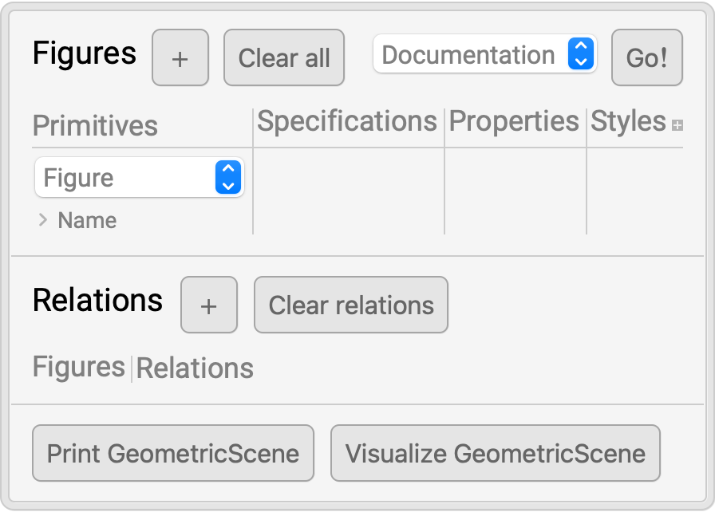Select the Properties column header
Screen dimensions: 715x512
(514, 121)
